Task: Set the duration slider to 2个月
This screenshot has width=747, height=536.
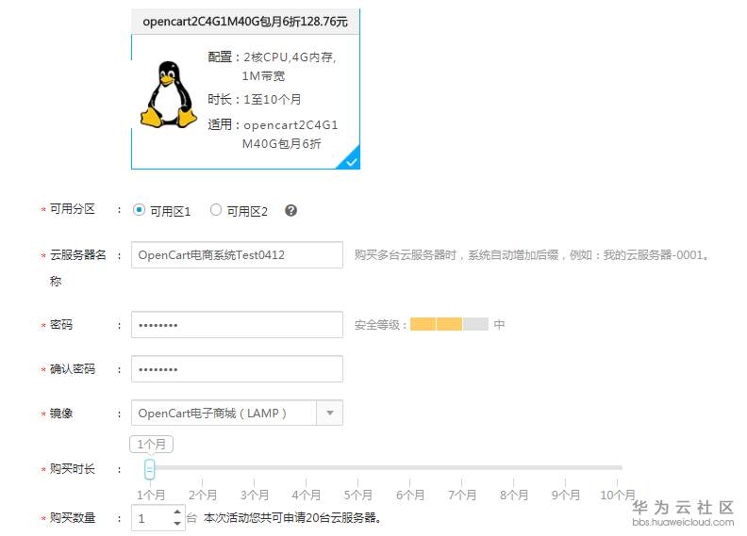Action: click(203, 495)
